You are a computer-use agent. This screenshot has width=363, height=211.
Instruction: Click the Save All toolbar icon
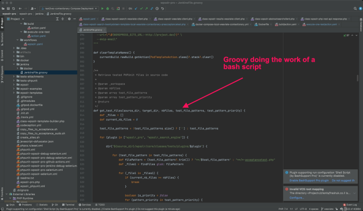pyautogui.click(x=8, y=8)
